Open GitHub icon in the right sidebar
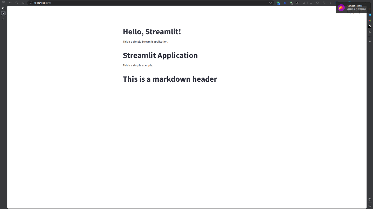Viewport: 373px width, 209px height. point(370,26)
